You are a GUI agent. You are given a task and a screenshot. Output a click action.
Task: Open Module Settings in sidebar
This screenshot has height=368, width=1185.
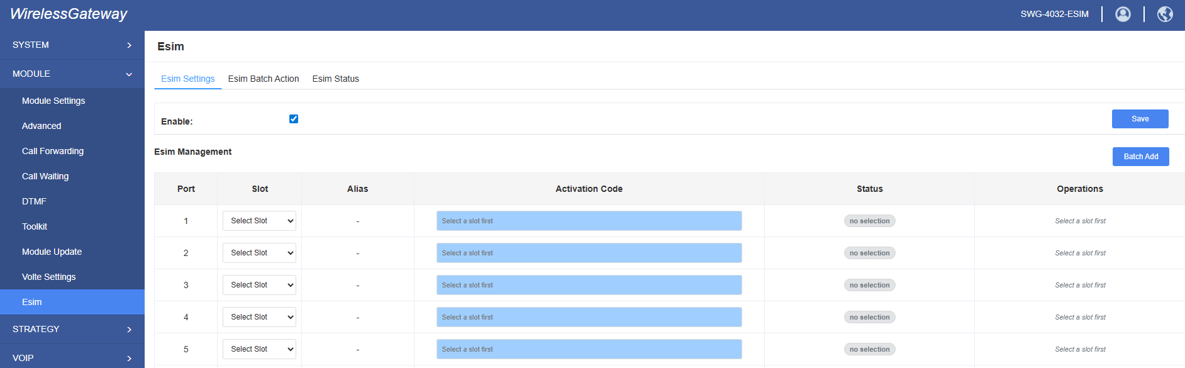[x=53, y=101]
